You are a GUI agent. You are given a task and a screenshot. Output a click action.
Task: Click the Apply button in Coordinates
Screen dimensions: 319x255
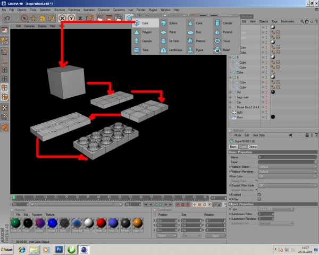(x=215, y=236)
